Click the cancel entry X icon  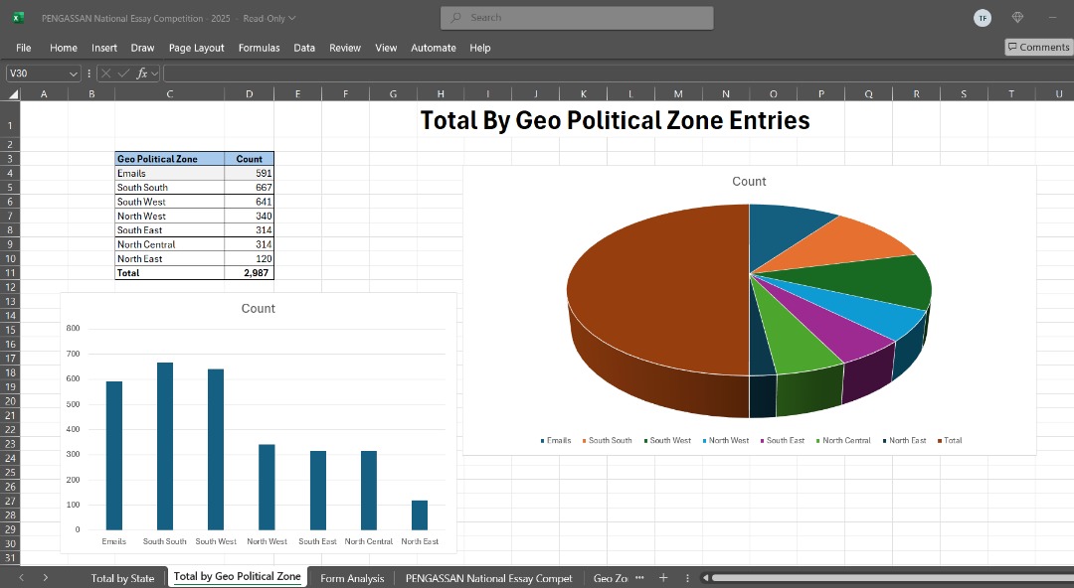106,73
